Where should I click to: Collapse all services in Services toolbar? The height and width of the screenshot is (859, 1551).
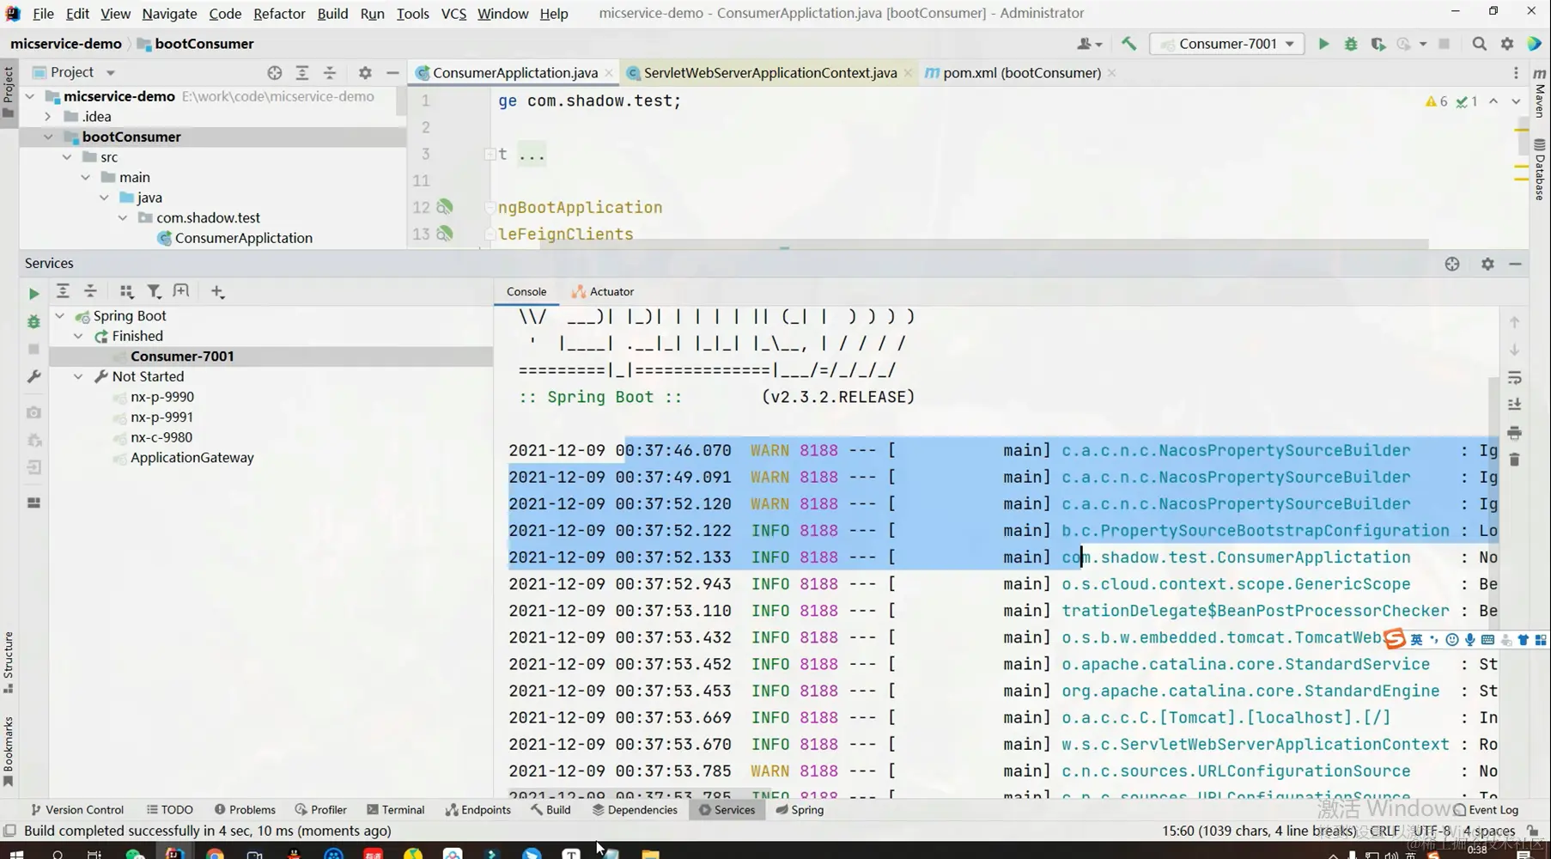tap(90, 291)
